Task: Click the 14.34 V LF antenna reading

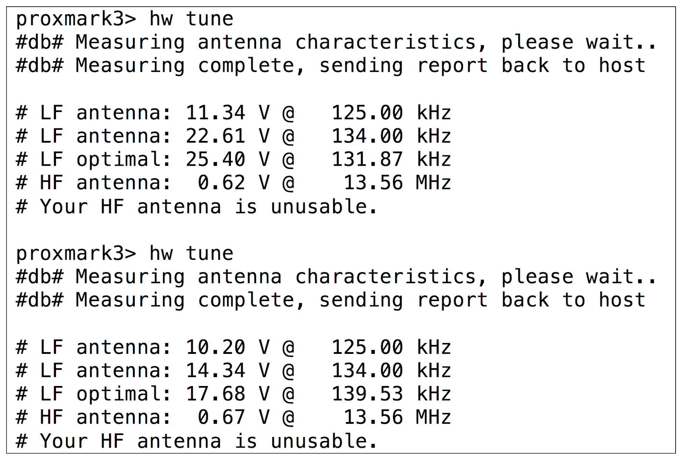Action: [x=228, y=371]
